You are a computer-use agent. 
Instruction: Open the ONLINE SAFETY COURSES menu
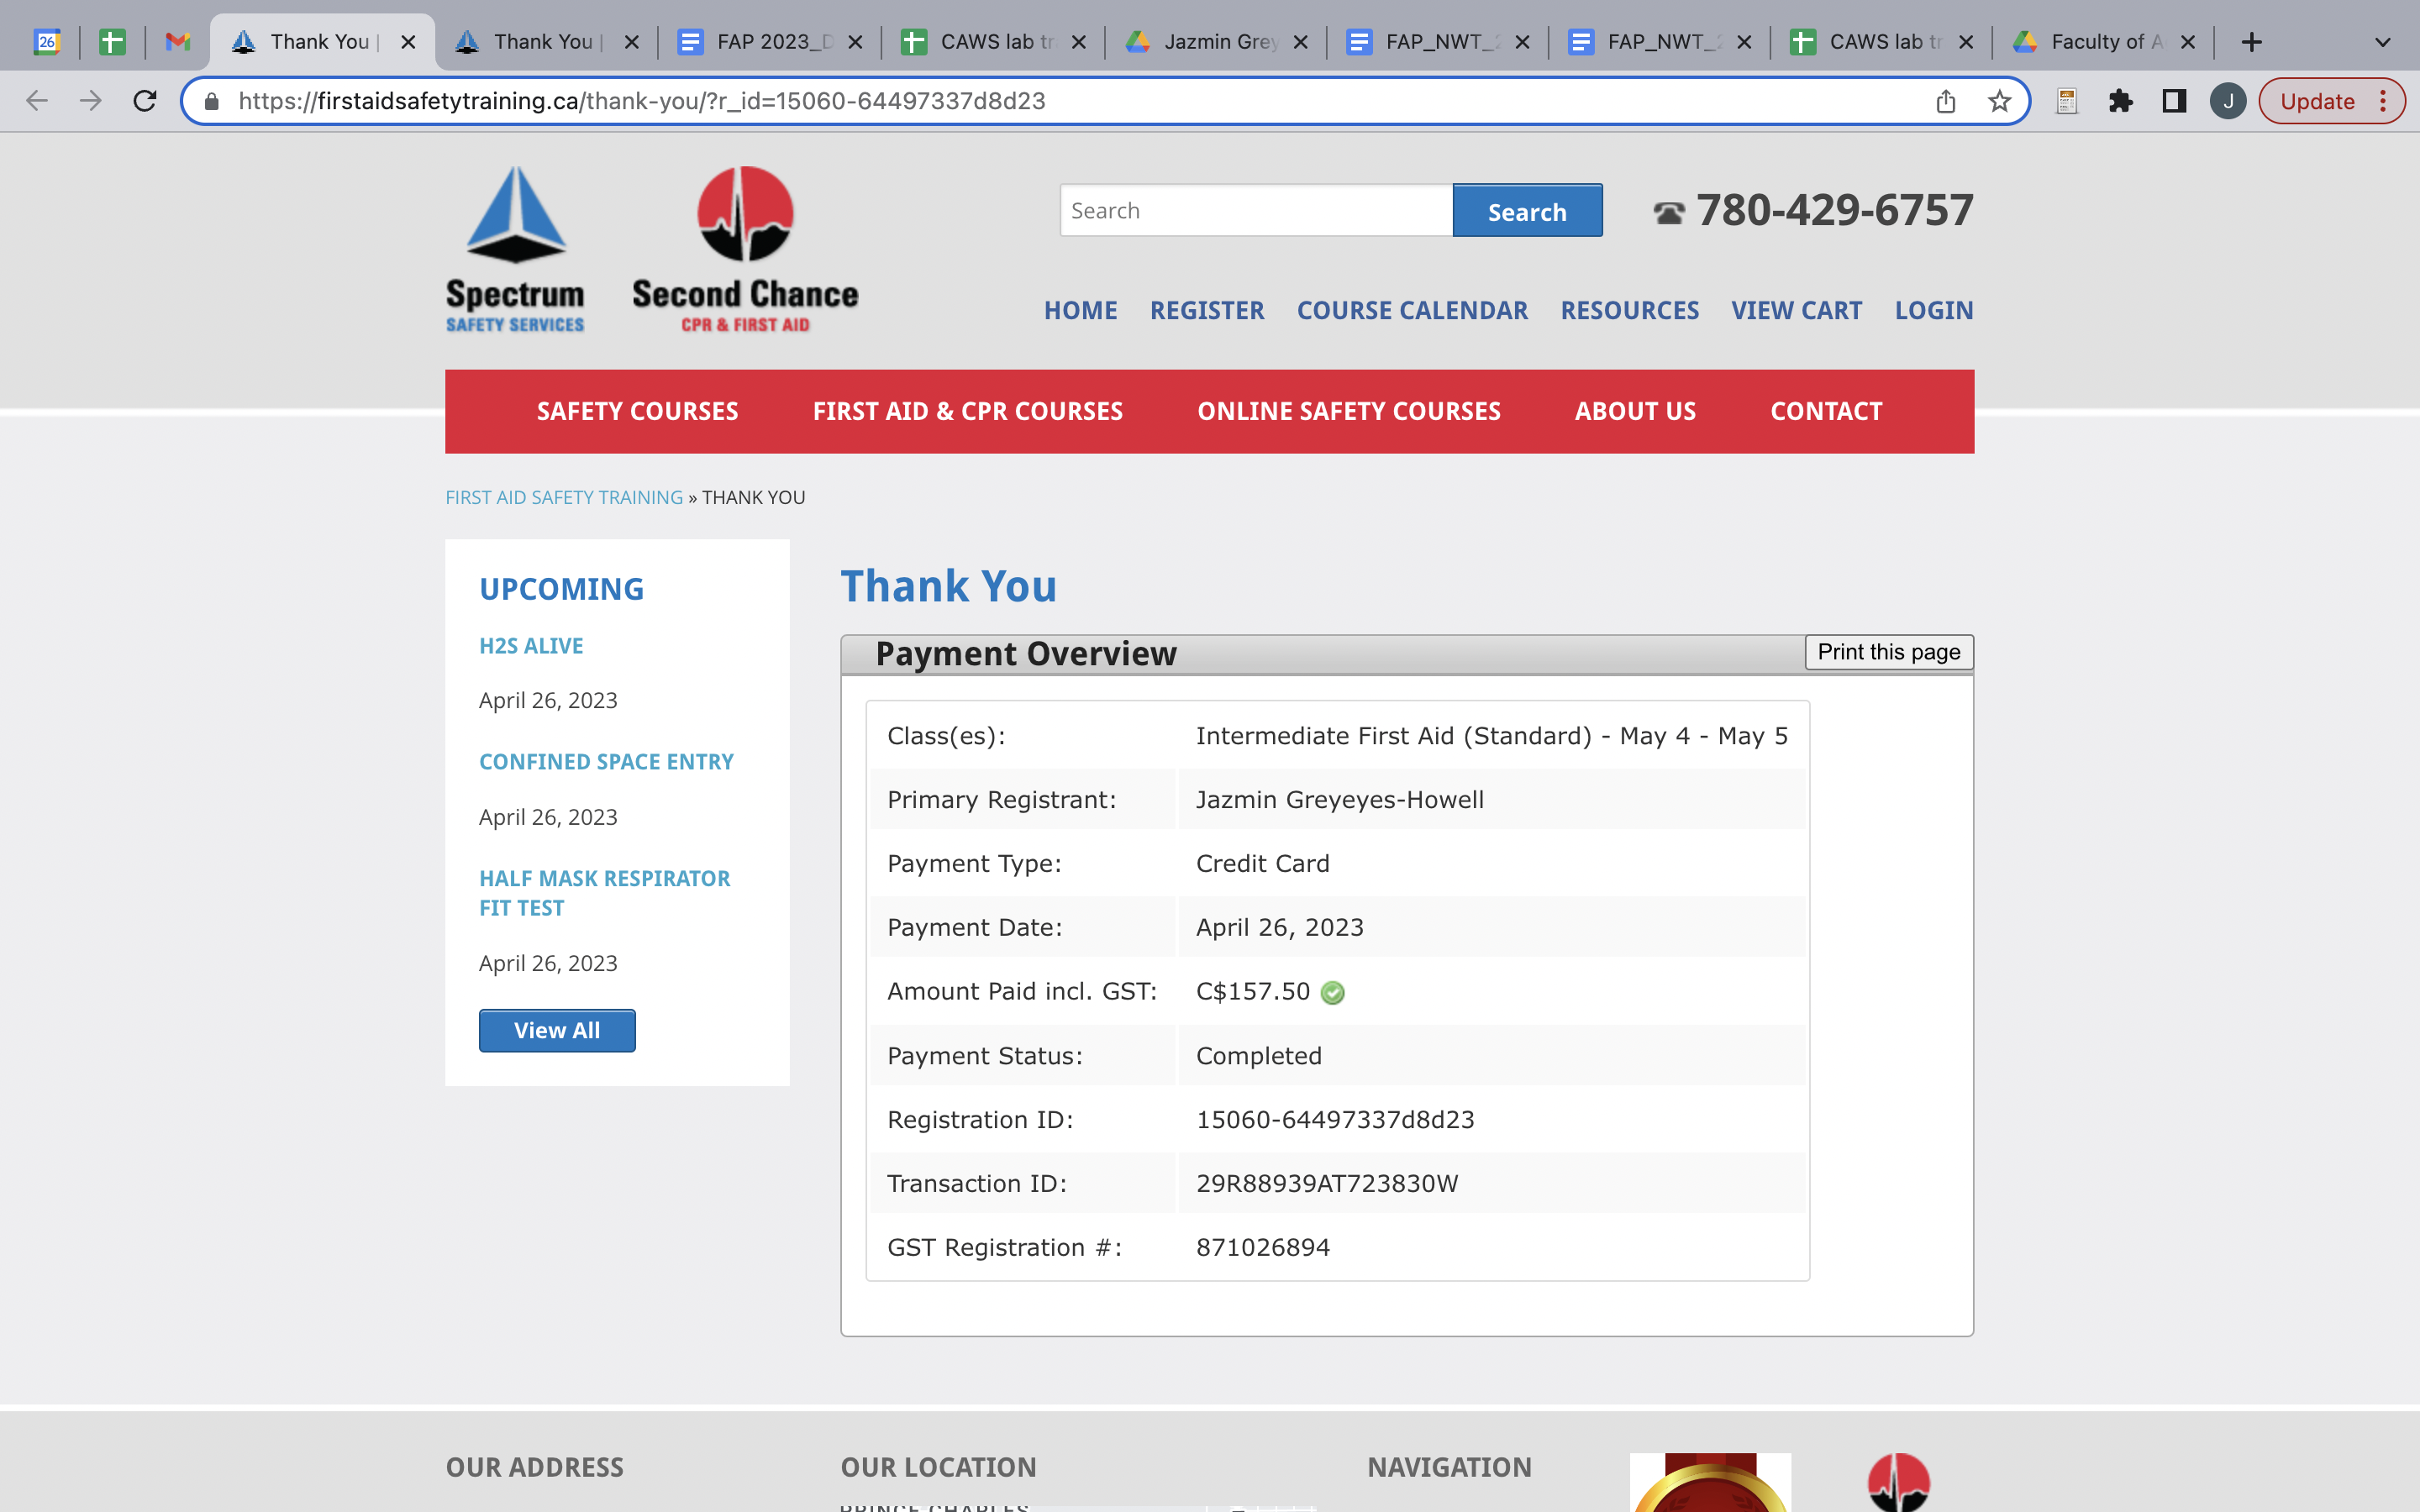1348,411
